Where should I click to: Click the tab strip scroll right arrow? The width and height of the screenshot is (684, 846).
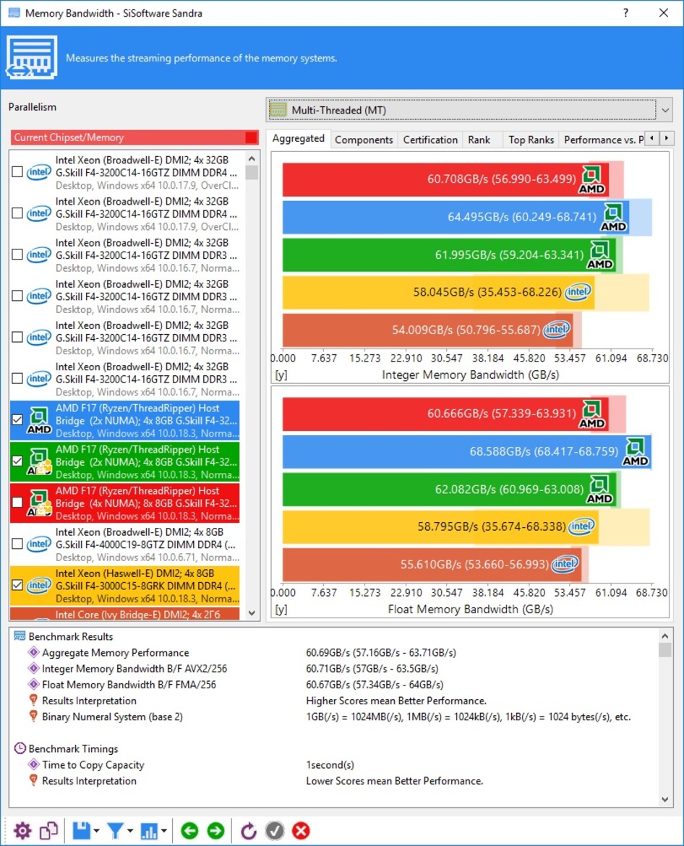667,139
